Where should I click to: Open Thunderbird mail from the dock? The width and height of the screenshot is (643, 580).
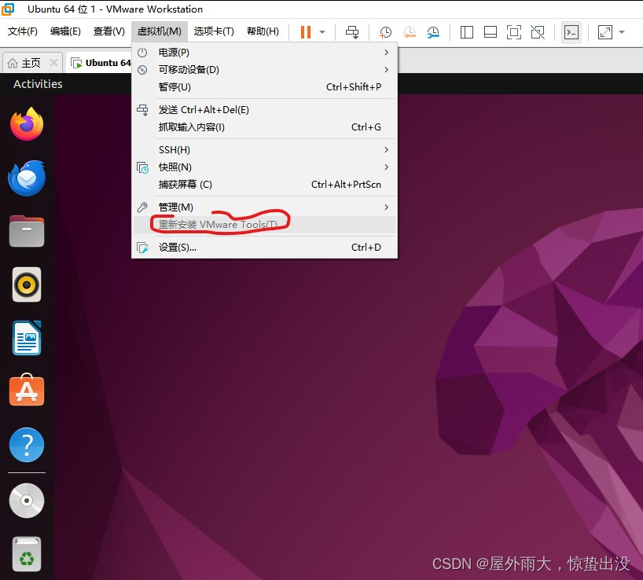point(27,178)
